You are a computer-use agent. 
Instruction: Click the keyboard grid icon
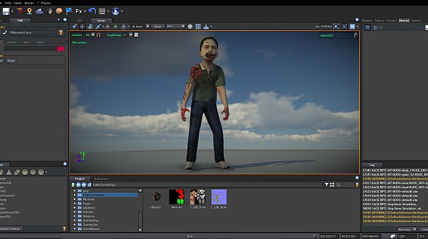click(102, 11)
